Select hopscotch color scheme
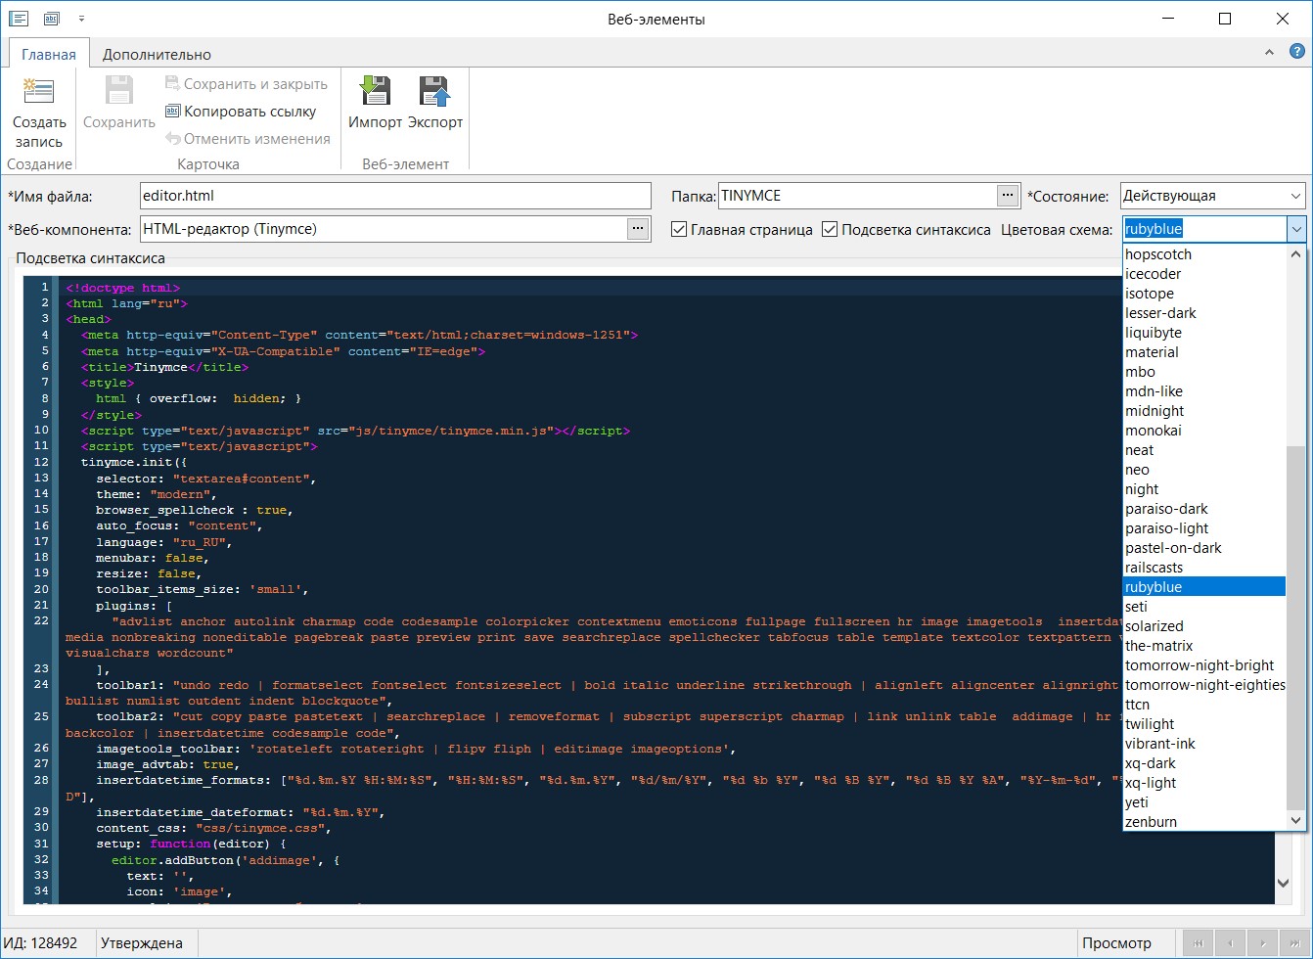1313x959 pixels. pyautogui.click(x=1204, y=254)
